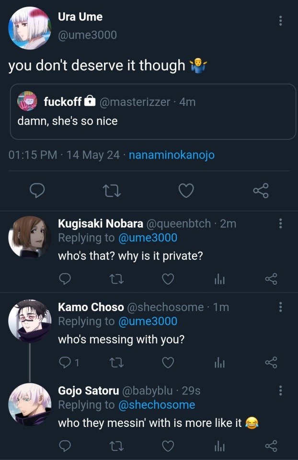The height and width of the screenshot is (460, 298).
Task: View analytics for Kugisaki Nobara's reply
Action: click(x=219, y=279)
